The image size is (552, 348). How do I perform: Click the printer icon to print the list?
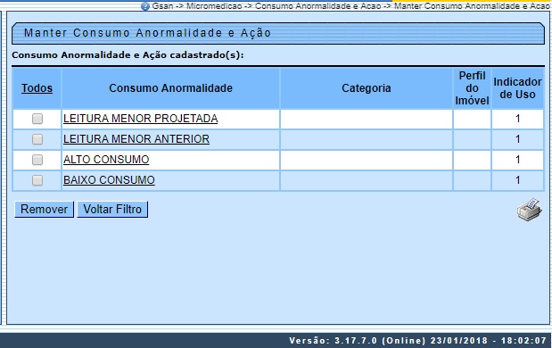(x=529, y=210)
